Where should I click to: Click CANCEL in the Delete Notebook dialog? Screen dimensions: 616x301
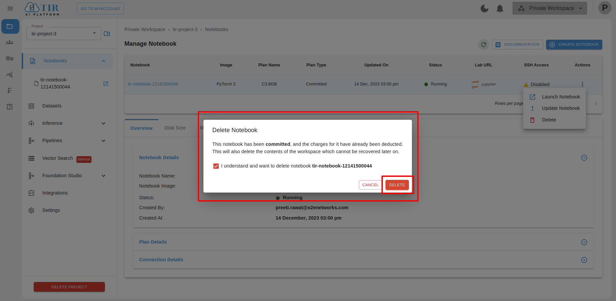370,185
